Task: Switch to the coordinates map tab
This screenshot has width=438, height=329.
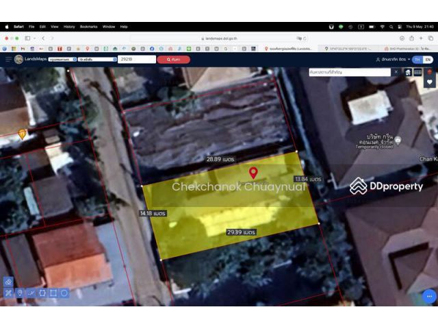Action: point(348,49)
